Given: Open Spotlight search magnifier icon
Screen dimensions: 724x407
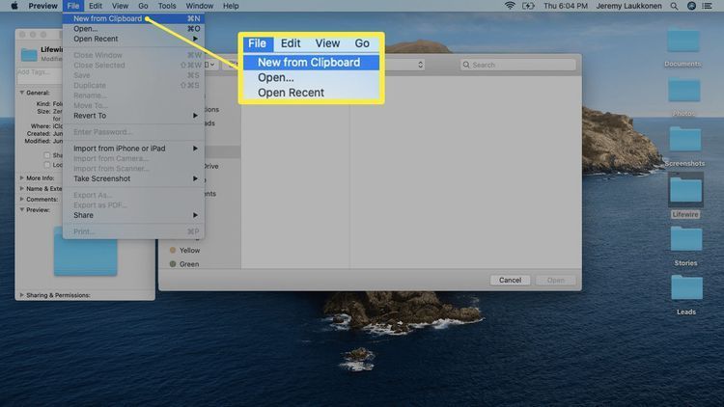Looking at the screenshot, I should [676, 6].
